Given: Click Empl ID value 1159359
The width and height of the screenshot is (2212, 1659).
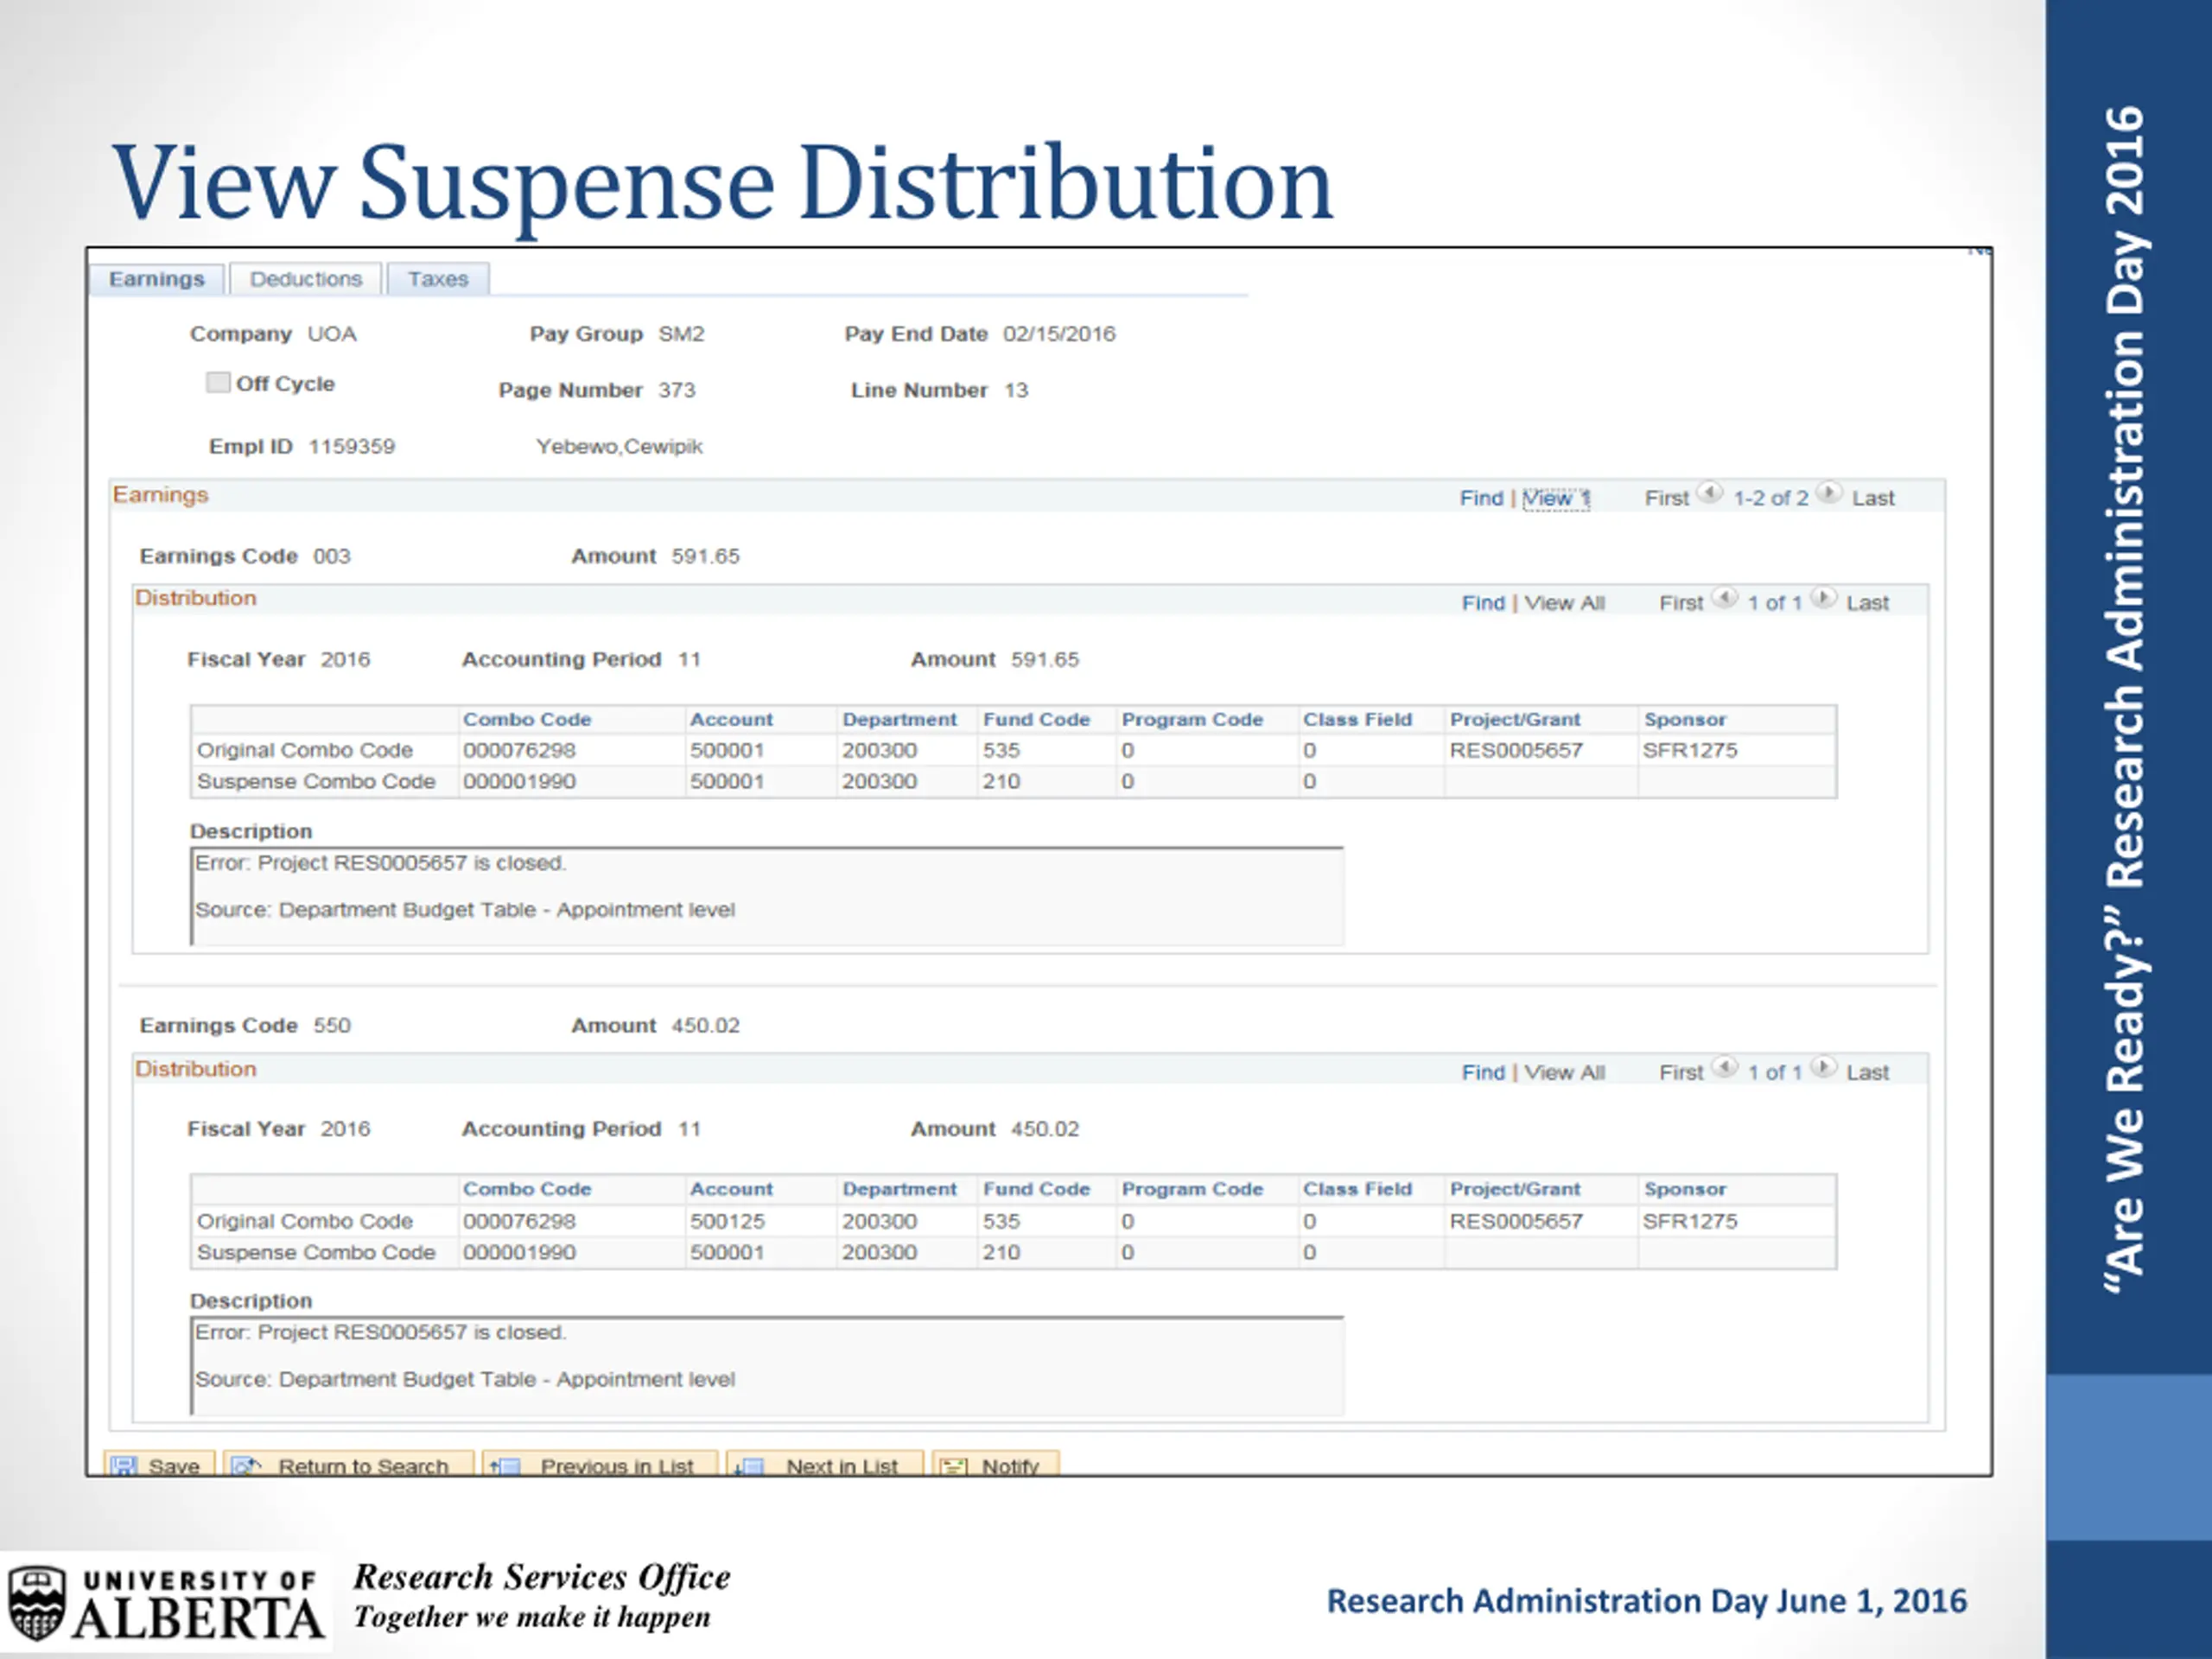Looking at the screenshot, I should [x=352, y=447].
